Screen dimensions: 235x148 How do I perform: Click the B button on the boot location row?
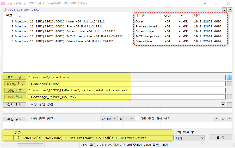click(216, 119)
